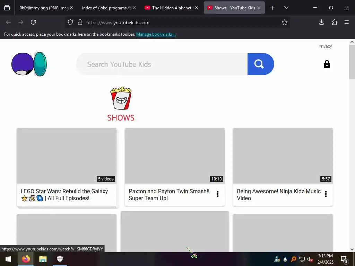Click the YouTube Kids profile logo
This screenshot has height=266, width=355.
click(29, 64)
